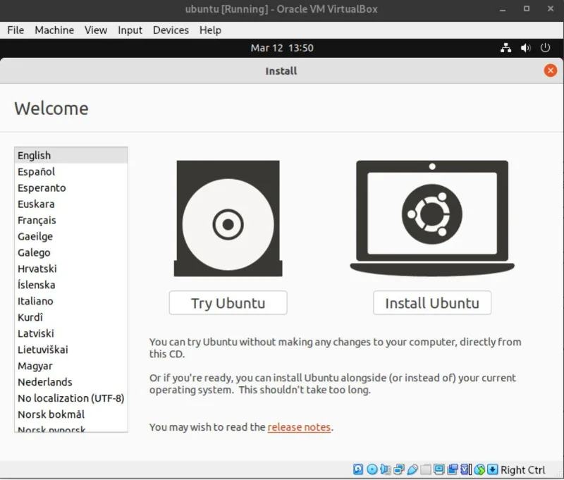Open the File menu
Image resolution: width=564 pixels, height=480 pixels.
click(16, 30)
